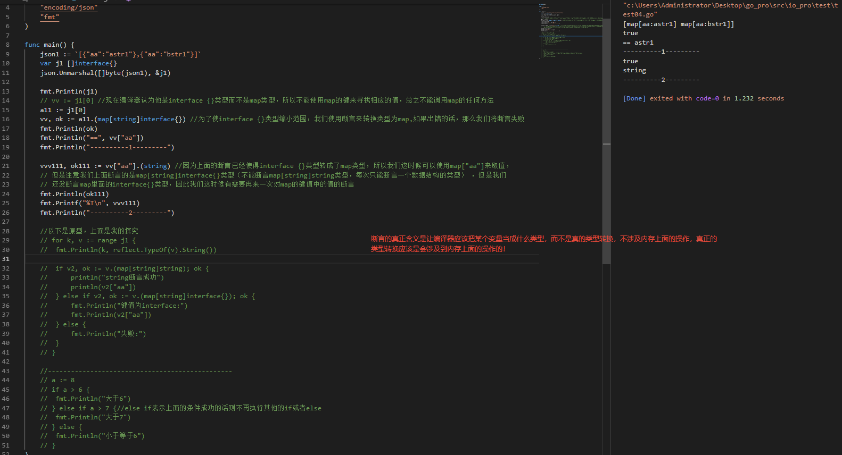This screenshot has height=455, width=842.
Task: Click the vv, ok := a11 type assertion
Action: coord(113,119)
